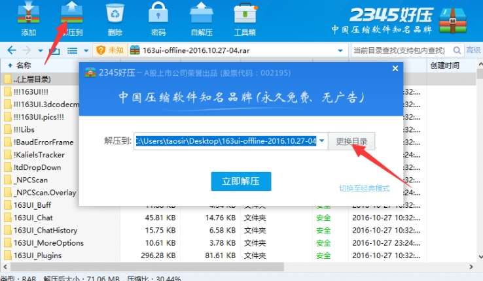The image size is (483, 281).
Task: Click the 163UI_Plugins folder icon
Action: [x=8, y=256]
